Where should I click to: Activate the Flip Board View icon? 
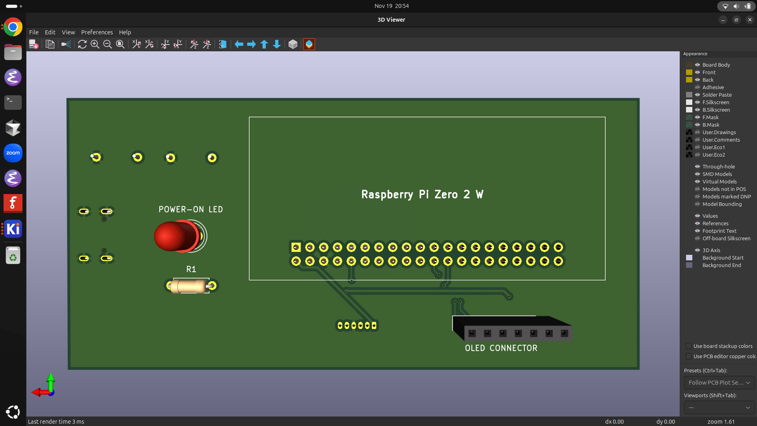(x=222, y=44)
